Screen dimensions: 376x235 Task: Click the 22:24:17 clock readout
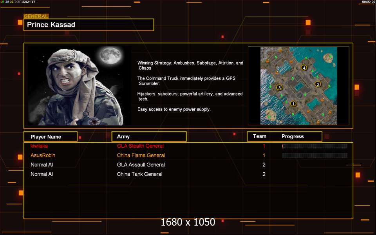(x=29, y=2)
